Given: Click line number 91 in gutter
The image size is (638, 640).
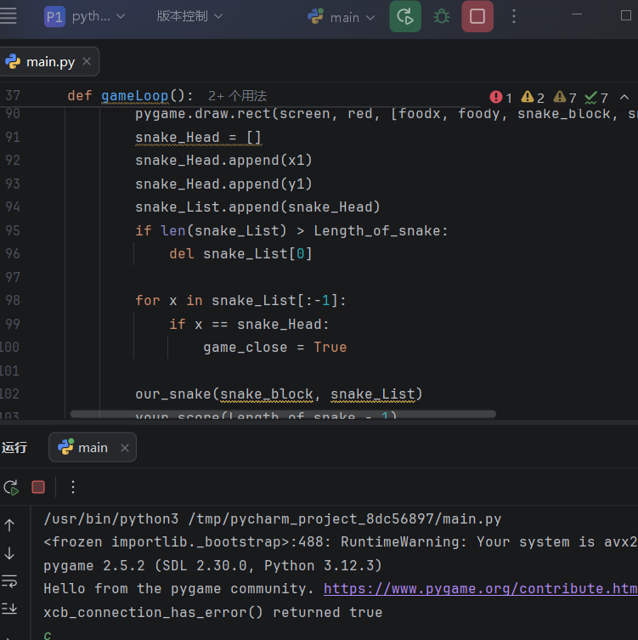Looking at the screenshot, I should click(x=12, y=137).
